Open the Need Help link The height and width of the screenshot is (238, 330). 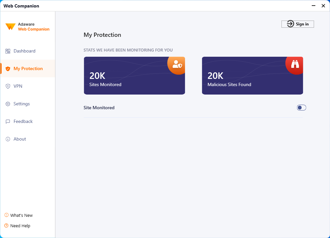pos(20,226)
